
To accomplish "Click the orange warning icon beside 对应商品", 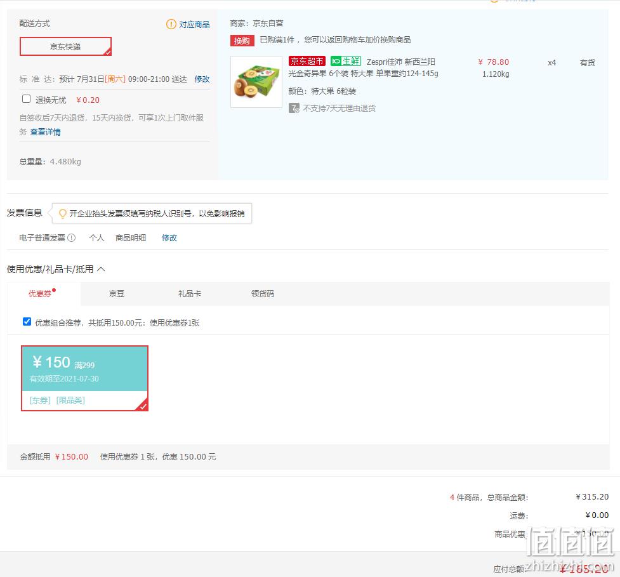I will click(x=171, y=24).
